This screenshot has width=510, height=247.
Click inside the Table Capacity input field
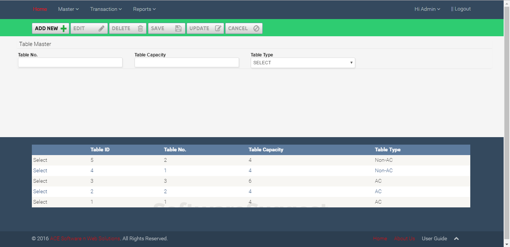187,62
